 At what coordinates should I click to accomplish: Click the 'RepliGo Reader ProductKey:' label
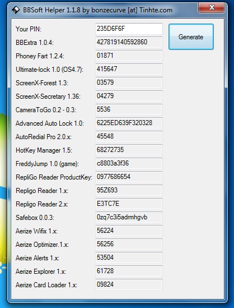click(x=54, y=177)
